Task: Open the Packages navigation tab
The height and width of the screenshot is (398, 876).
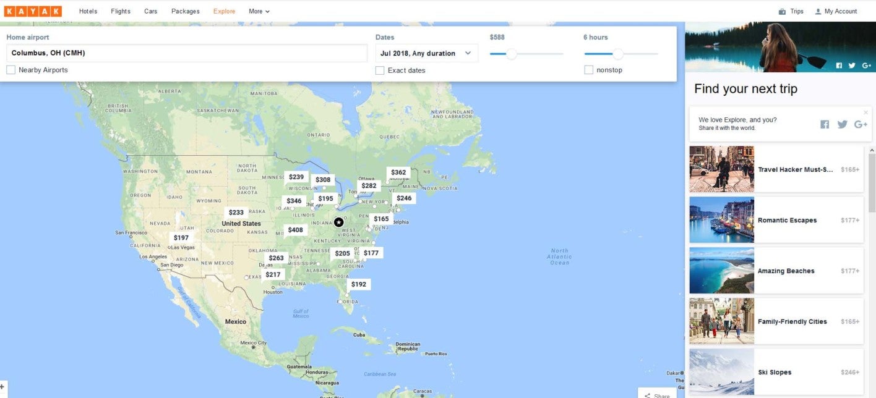Action: (x=185, y=11)
